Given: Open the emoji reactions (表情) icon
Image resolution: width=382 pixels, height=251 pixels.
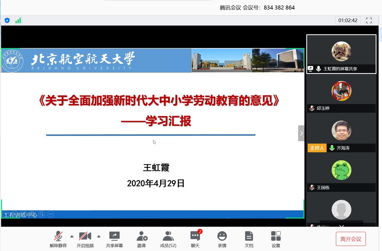Looking at the screenshot, I should click(x=222, y=239).
